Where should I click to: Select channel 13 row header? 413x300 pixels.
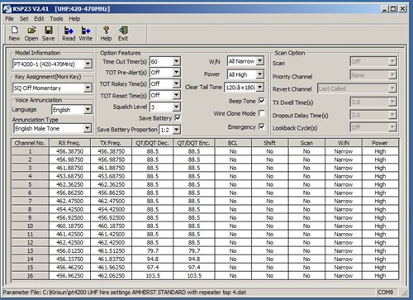tap(30, 250)
